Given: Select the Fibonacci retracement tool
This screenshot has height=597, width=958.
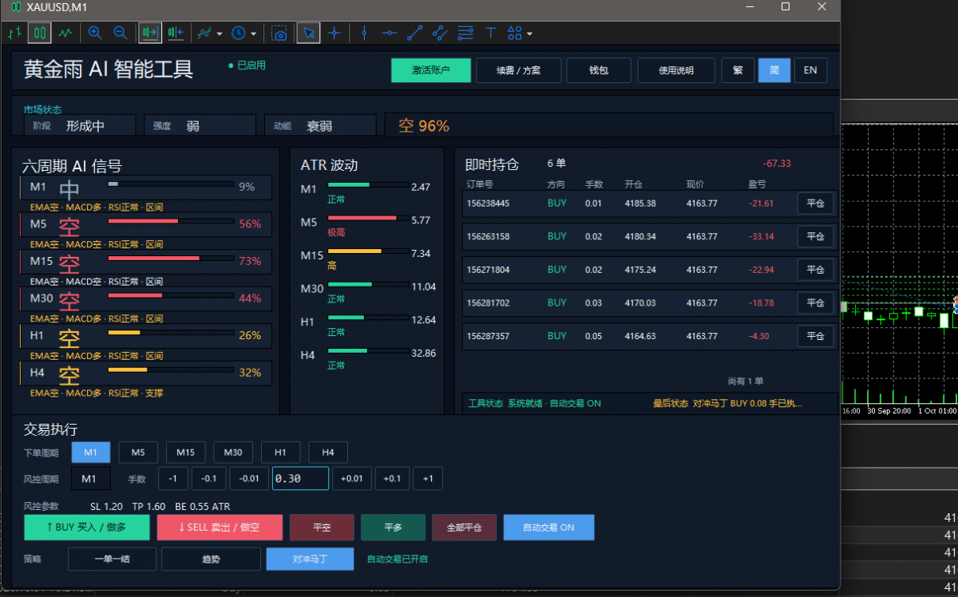Looking at the screenshot, I should [465, 33].
